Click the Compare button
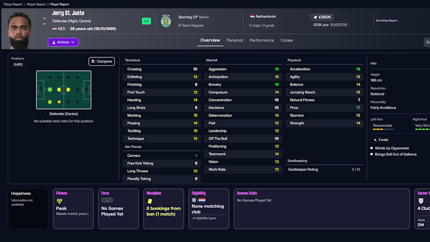Screen dimensions: 430x242 click(101, 61)
